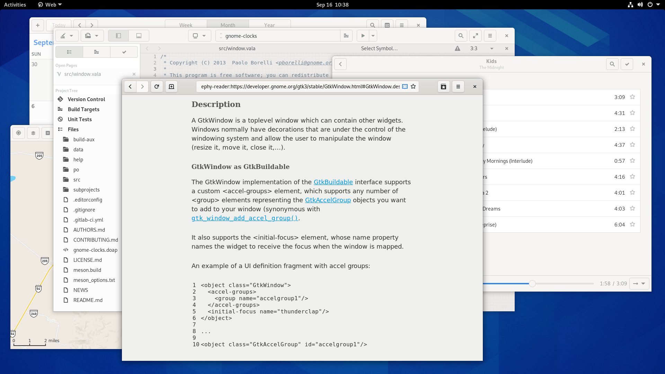
Task: Click the music player search icon
Action: [612, 64]
